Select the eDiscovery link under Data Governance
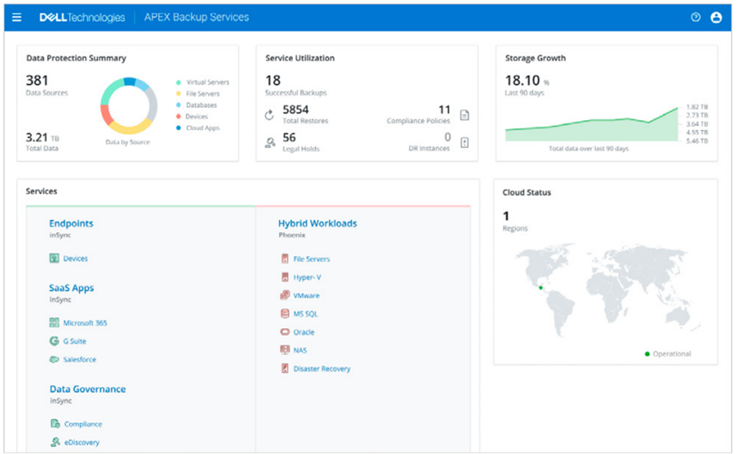The image size is (740, 454). tap(81, 443)
